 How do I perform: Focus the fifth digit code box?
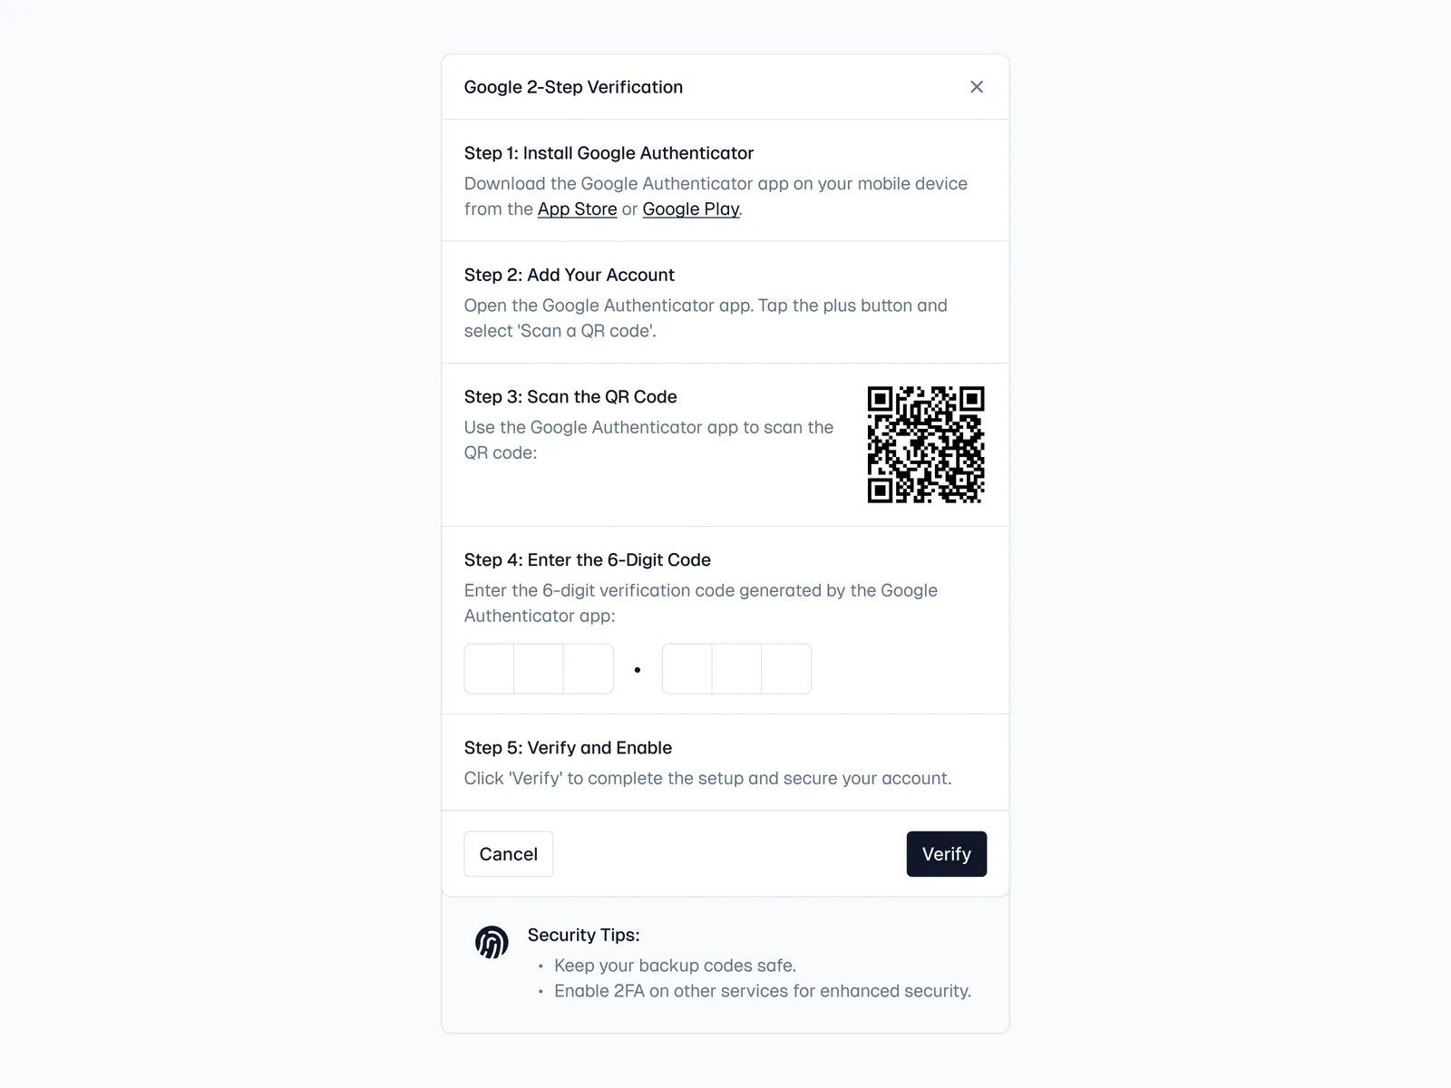[x=736, y=669]
